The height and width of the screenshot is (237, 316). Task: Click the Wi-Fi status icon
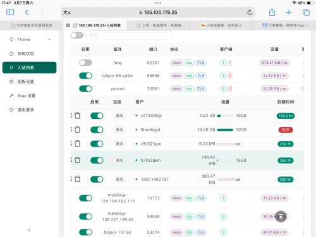(x=295, y=3)
